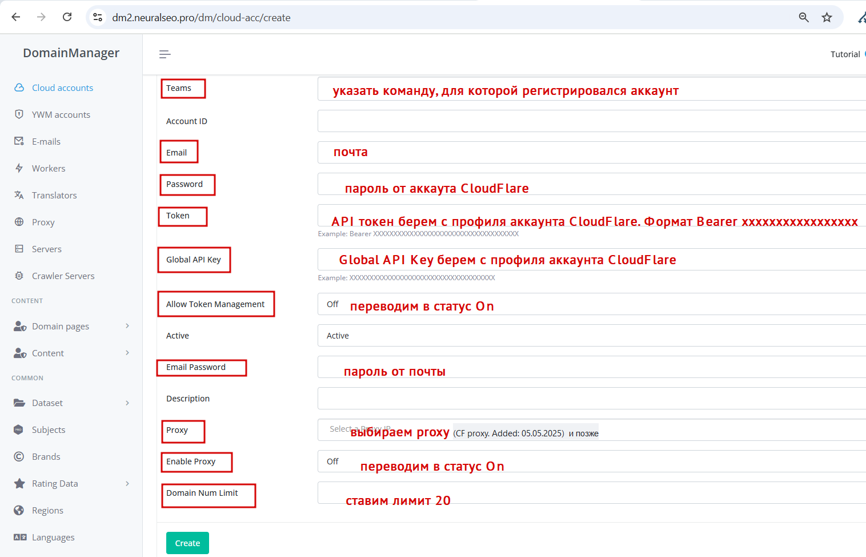Click the Domain Num Limit input field
Screen dimensions: 866x557
pos(592,493)
